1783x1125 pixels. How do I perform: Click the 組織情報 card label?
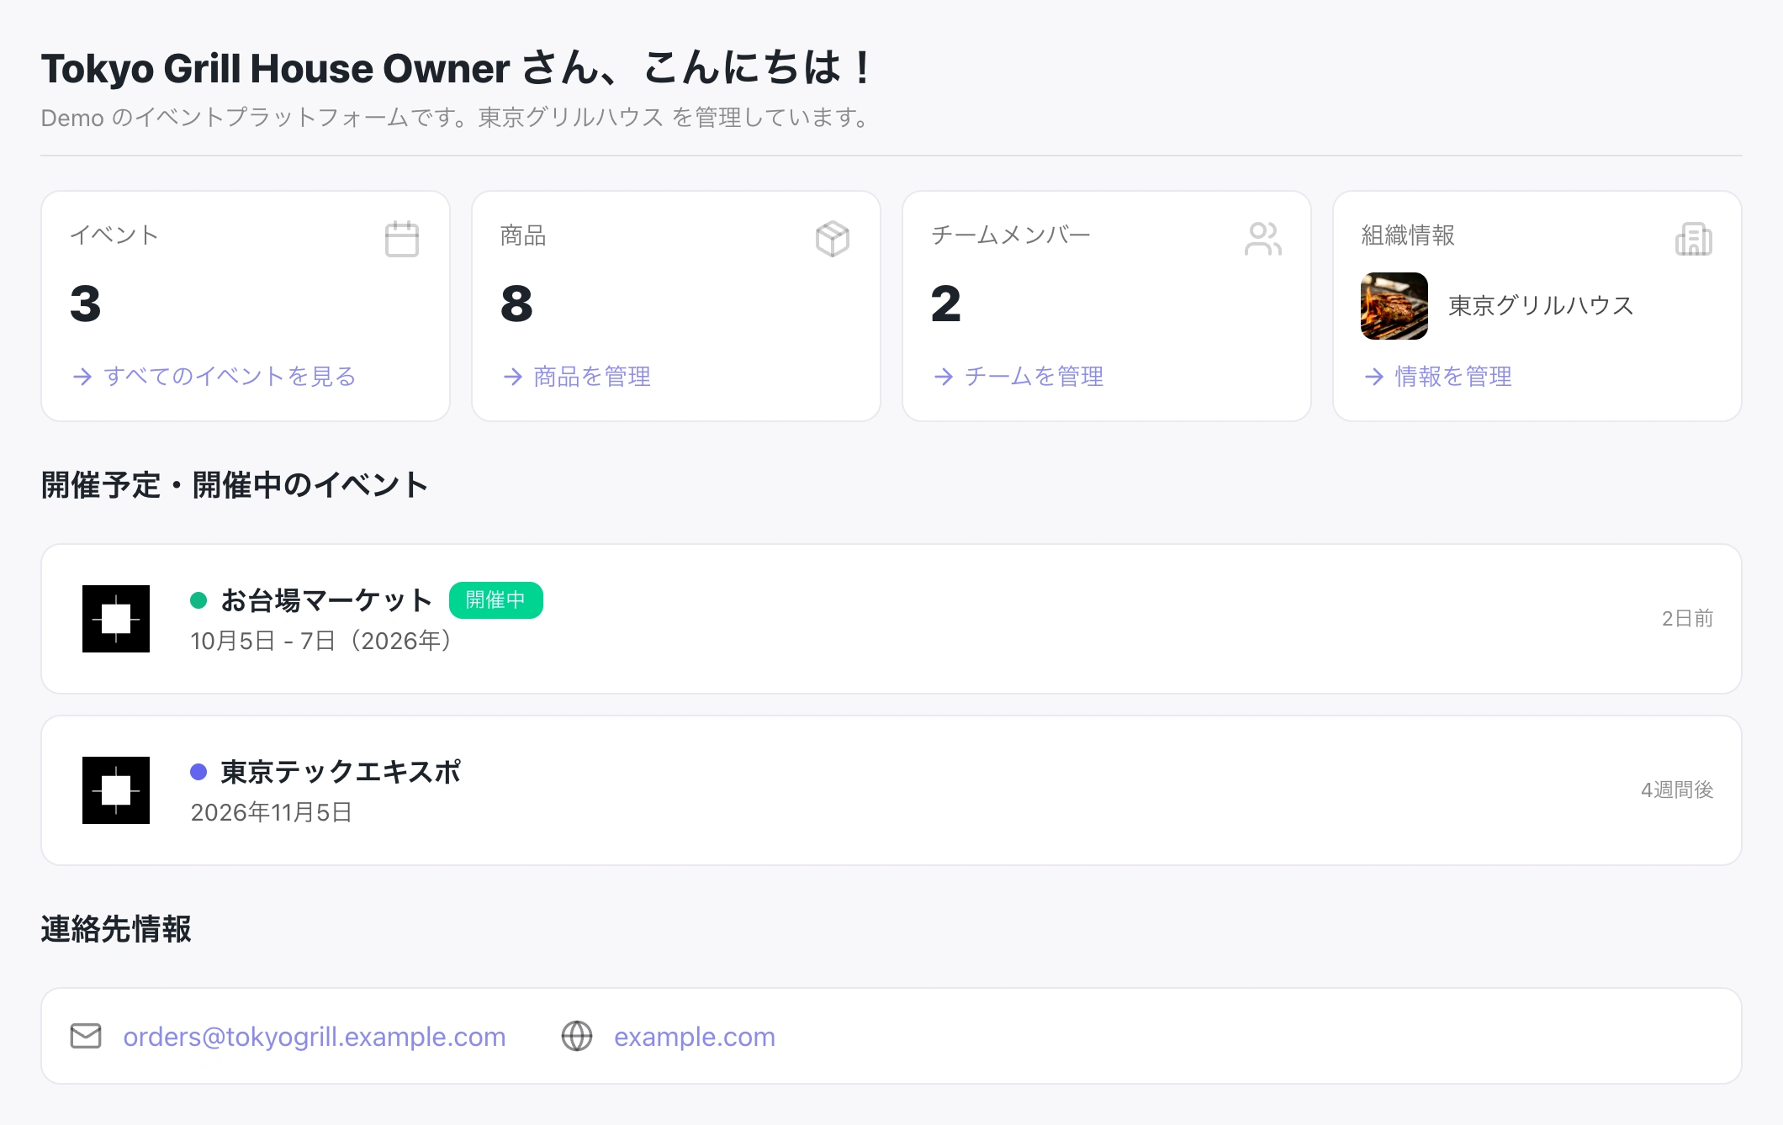1408,235
